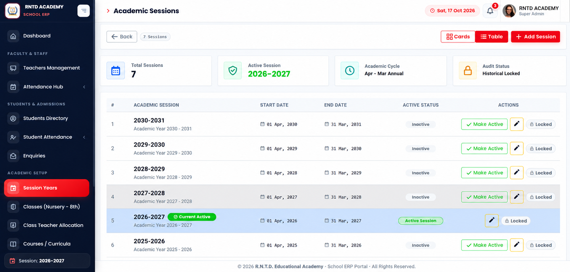Edit the 2026-2027 session pencil icon

(x=492, y=221)
